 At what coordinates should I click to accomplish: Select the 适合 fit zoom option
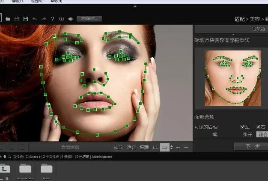point(131,147)
